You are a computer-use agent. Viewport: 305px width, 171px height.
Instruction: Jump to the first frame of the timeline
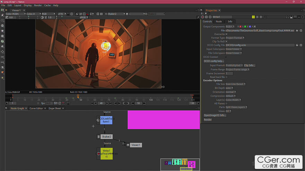(x=93, y=103)
